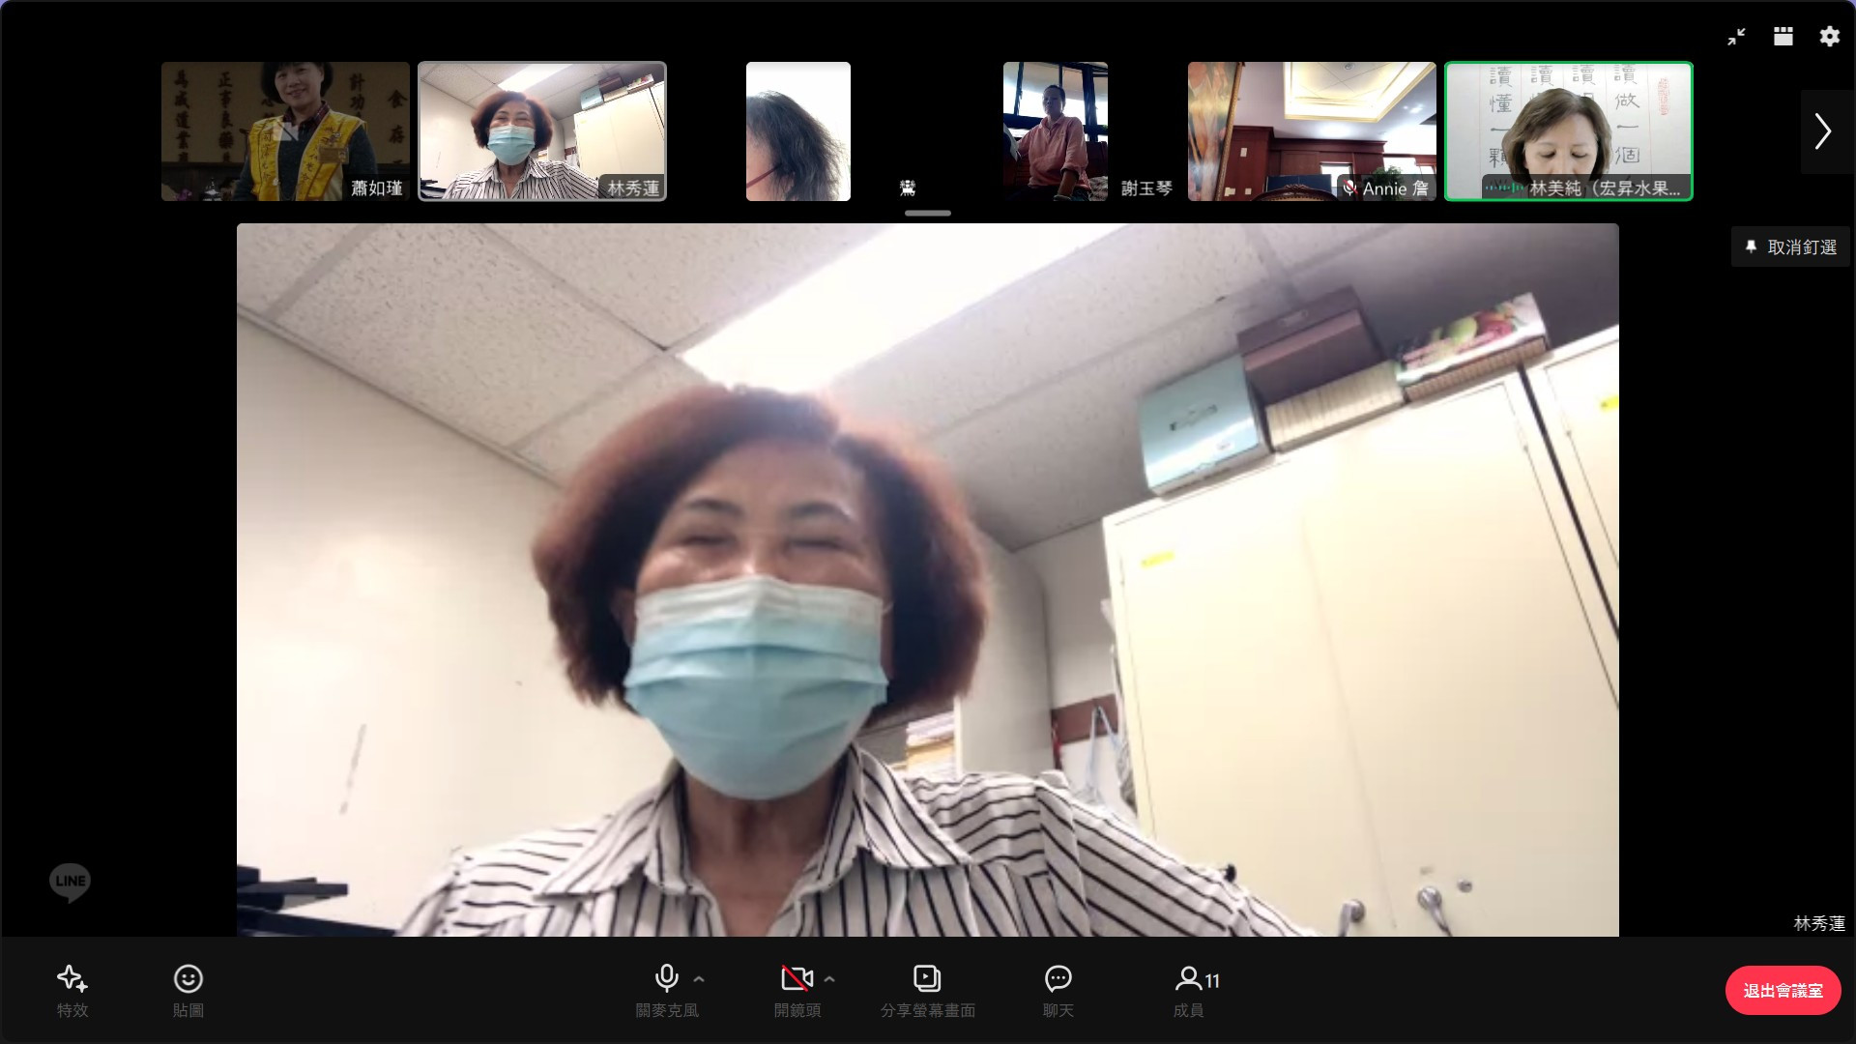This screenshot has height=1044, width=1856.
Task: Select 蕭如瑾 participant thumbnail
Action: [x=285, y=131]
